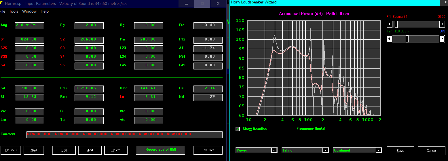
Task: Click the Lrc value field
Action: point(30,120)
